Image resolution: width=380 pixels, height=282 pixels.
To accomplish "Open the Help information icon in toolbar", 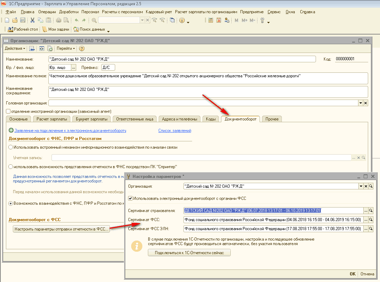I will pos(182,21).
